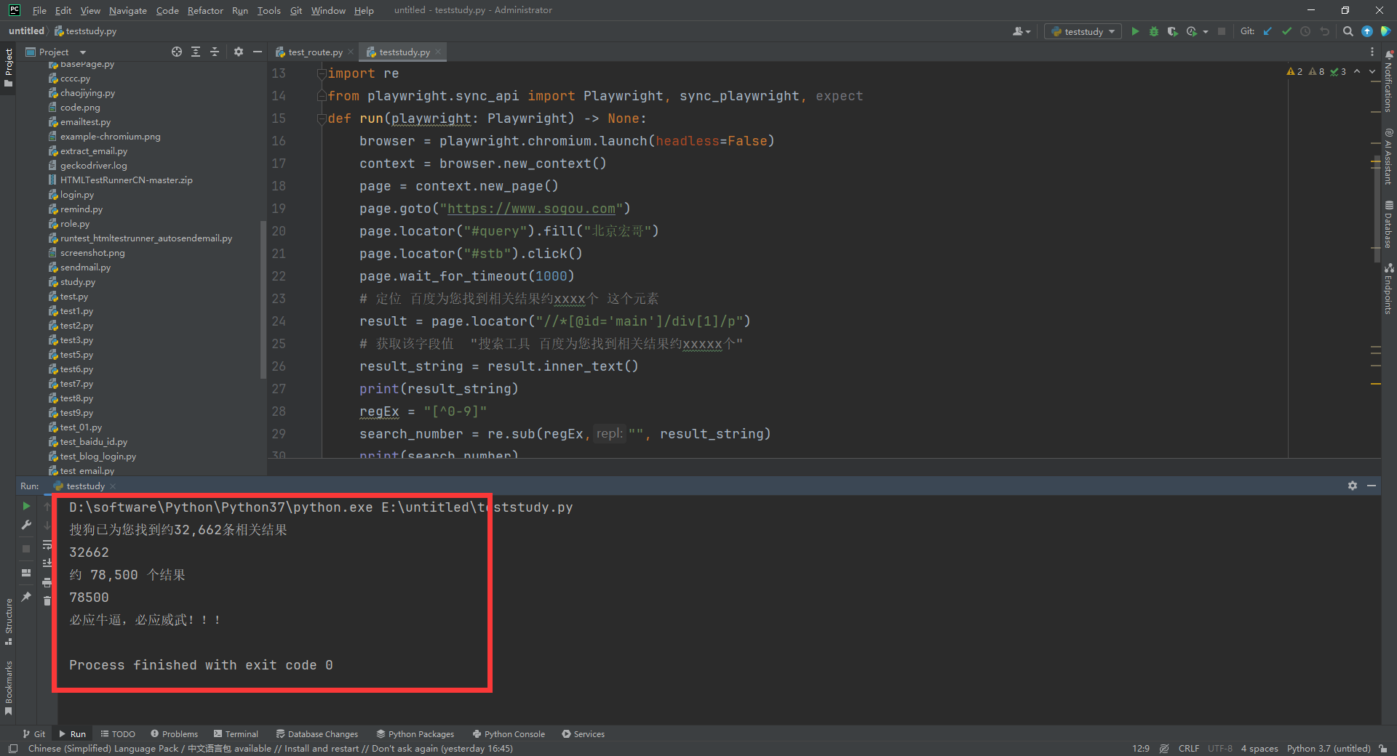Collapse the def run function fold marker
The height and width of the screenshot is (756, 1397).
coord(321,118)
